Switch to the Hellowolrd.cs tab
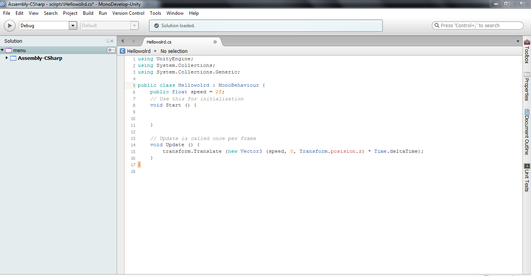The image size is (531, 276). pos(159,42)
